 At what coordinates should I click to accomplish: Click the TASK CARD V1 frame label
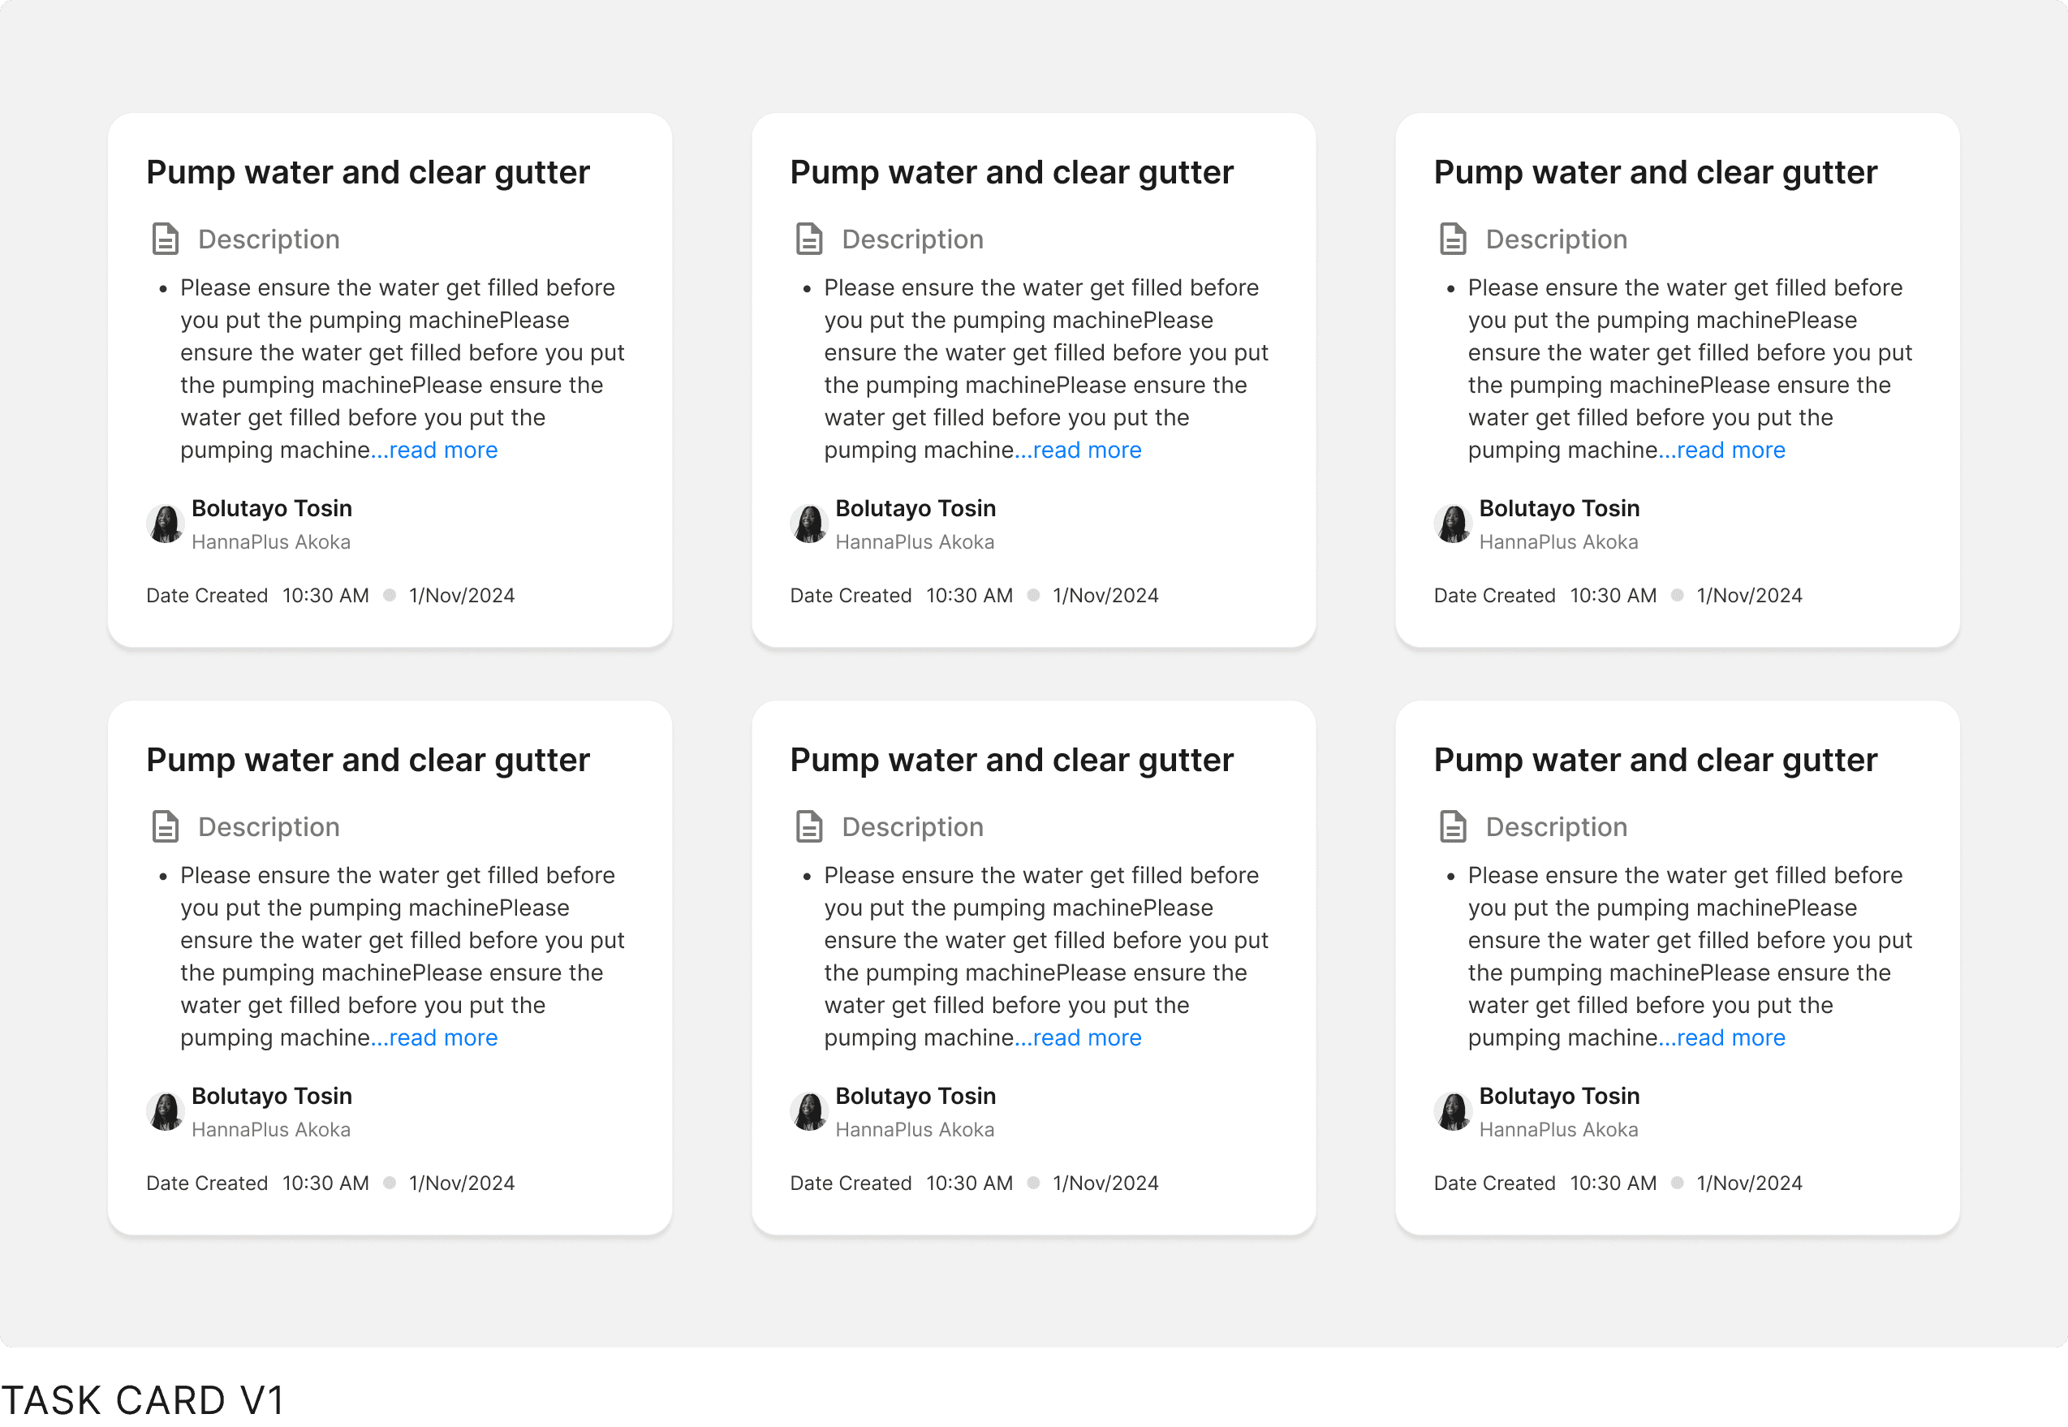143,1399
